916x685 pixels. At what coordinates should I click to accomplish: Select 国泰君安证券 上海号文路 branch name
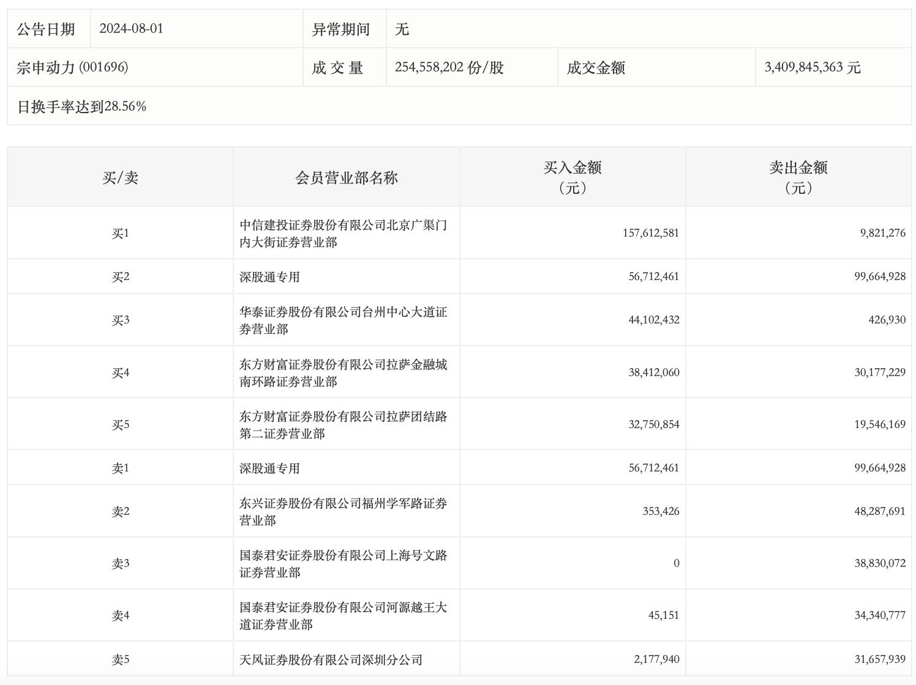point(343,564)
